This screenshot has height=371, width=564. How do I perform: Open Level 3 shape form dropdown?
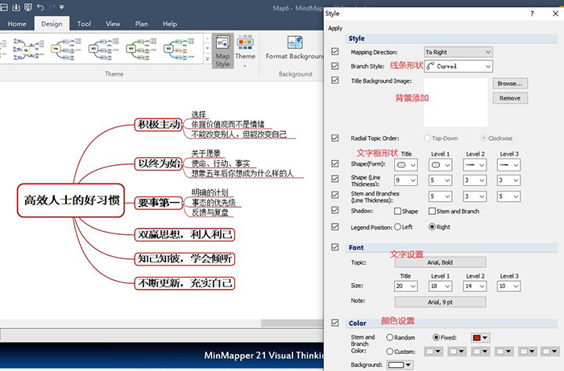click(509, 165)
